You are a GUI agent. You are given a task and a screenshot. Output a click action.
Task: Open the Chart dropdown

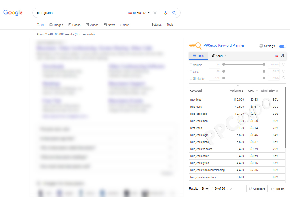(218, 56)
